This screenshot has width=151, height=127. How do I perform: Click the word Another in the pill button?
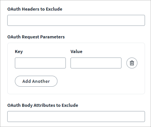pos(41,81)
